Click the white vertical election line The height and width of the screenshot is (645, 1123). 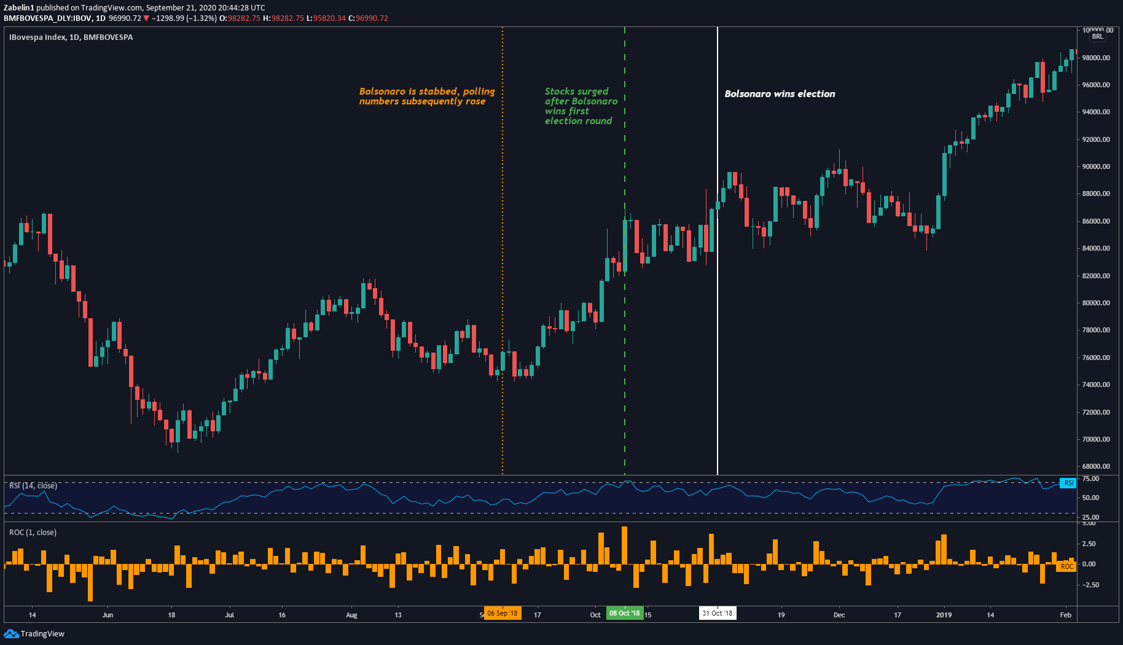click(717, 251)
